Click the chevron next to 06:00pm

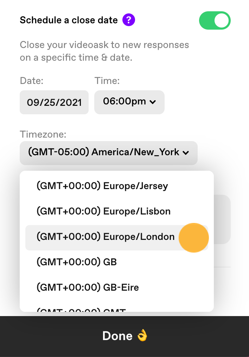click(x=153, y=102)
